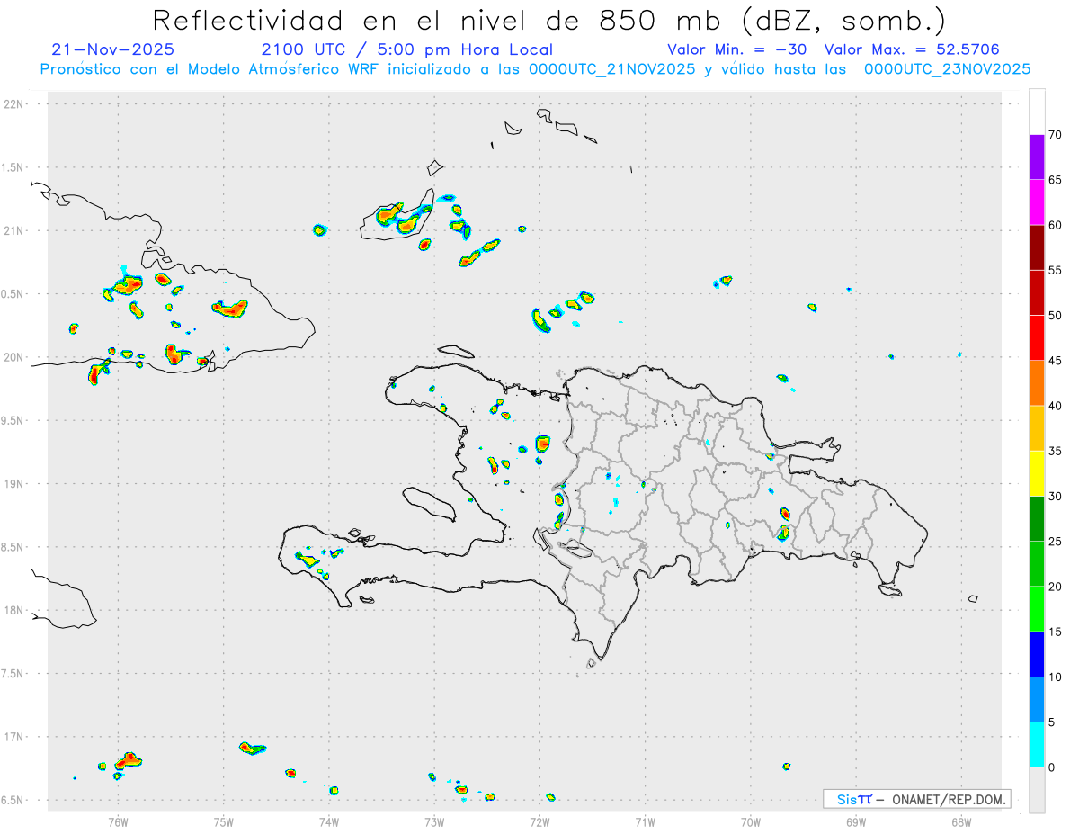The height and width of the screenshot is (834, 1079).
Task: Click the colorbar value label "55"
Action: tap(1056, 270)
